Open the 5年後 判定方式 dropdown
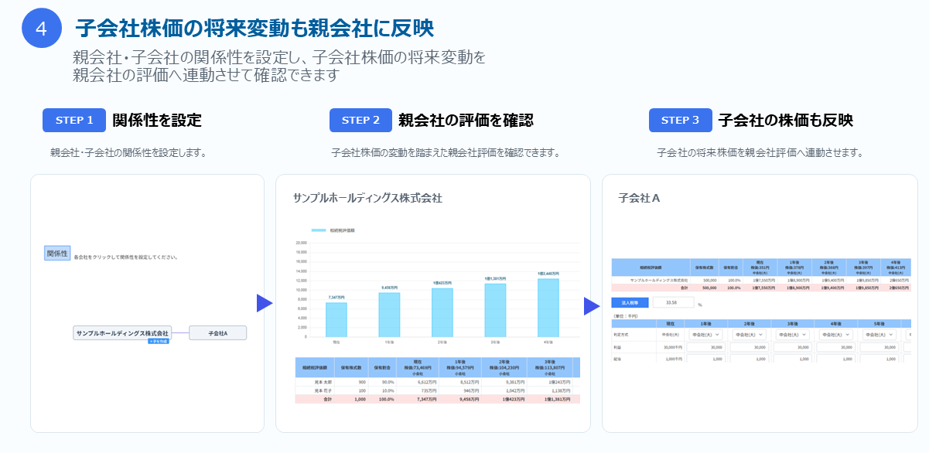 pos(879,335)
